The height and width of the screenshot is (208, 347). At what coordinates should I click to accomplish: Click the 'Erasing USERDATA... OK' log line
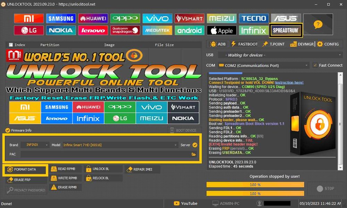click(230, 153)
